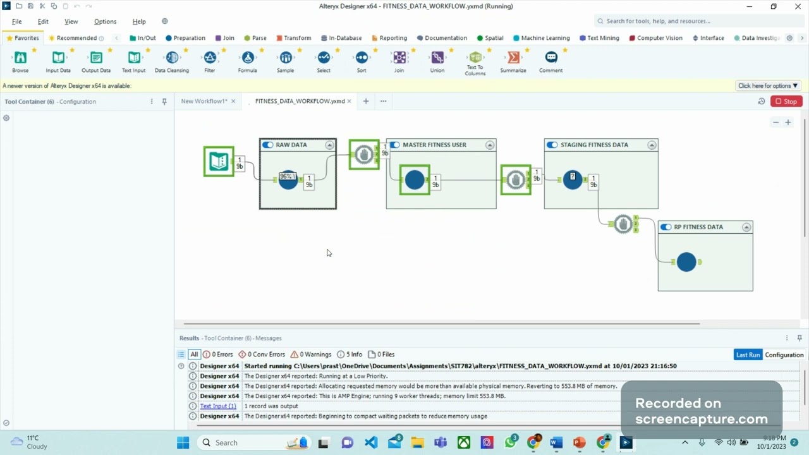Open the Options menu
Image resolution: width=809 pixels, height=455 pixels.
(x=105, y=21)
